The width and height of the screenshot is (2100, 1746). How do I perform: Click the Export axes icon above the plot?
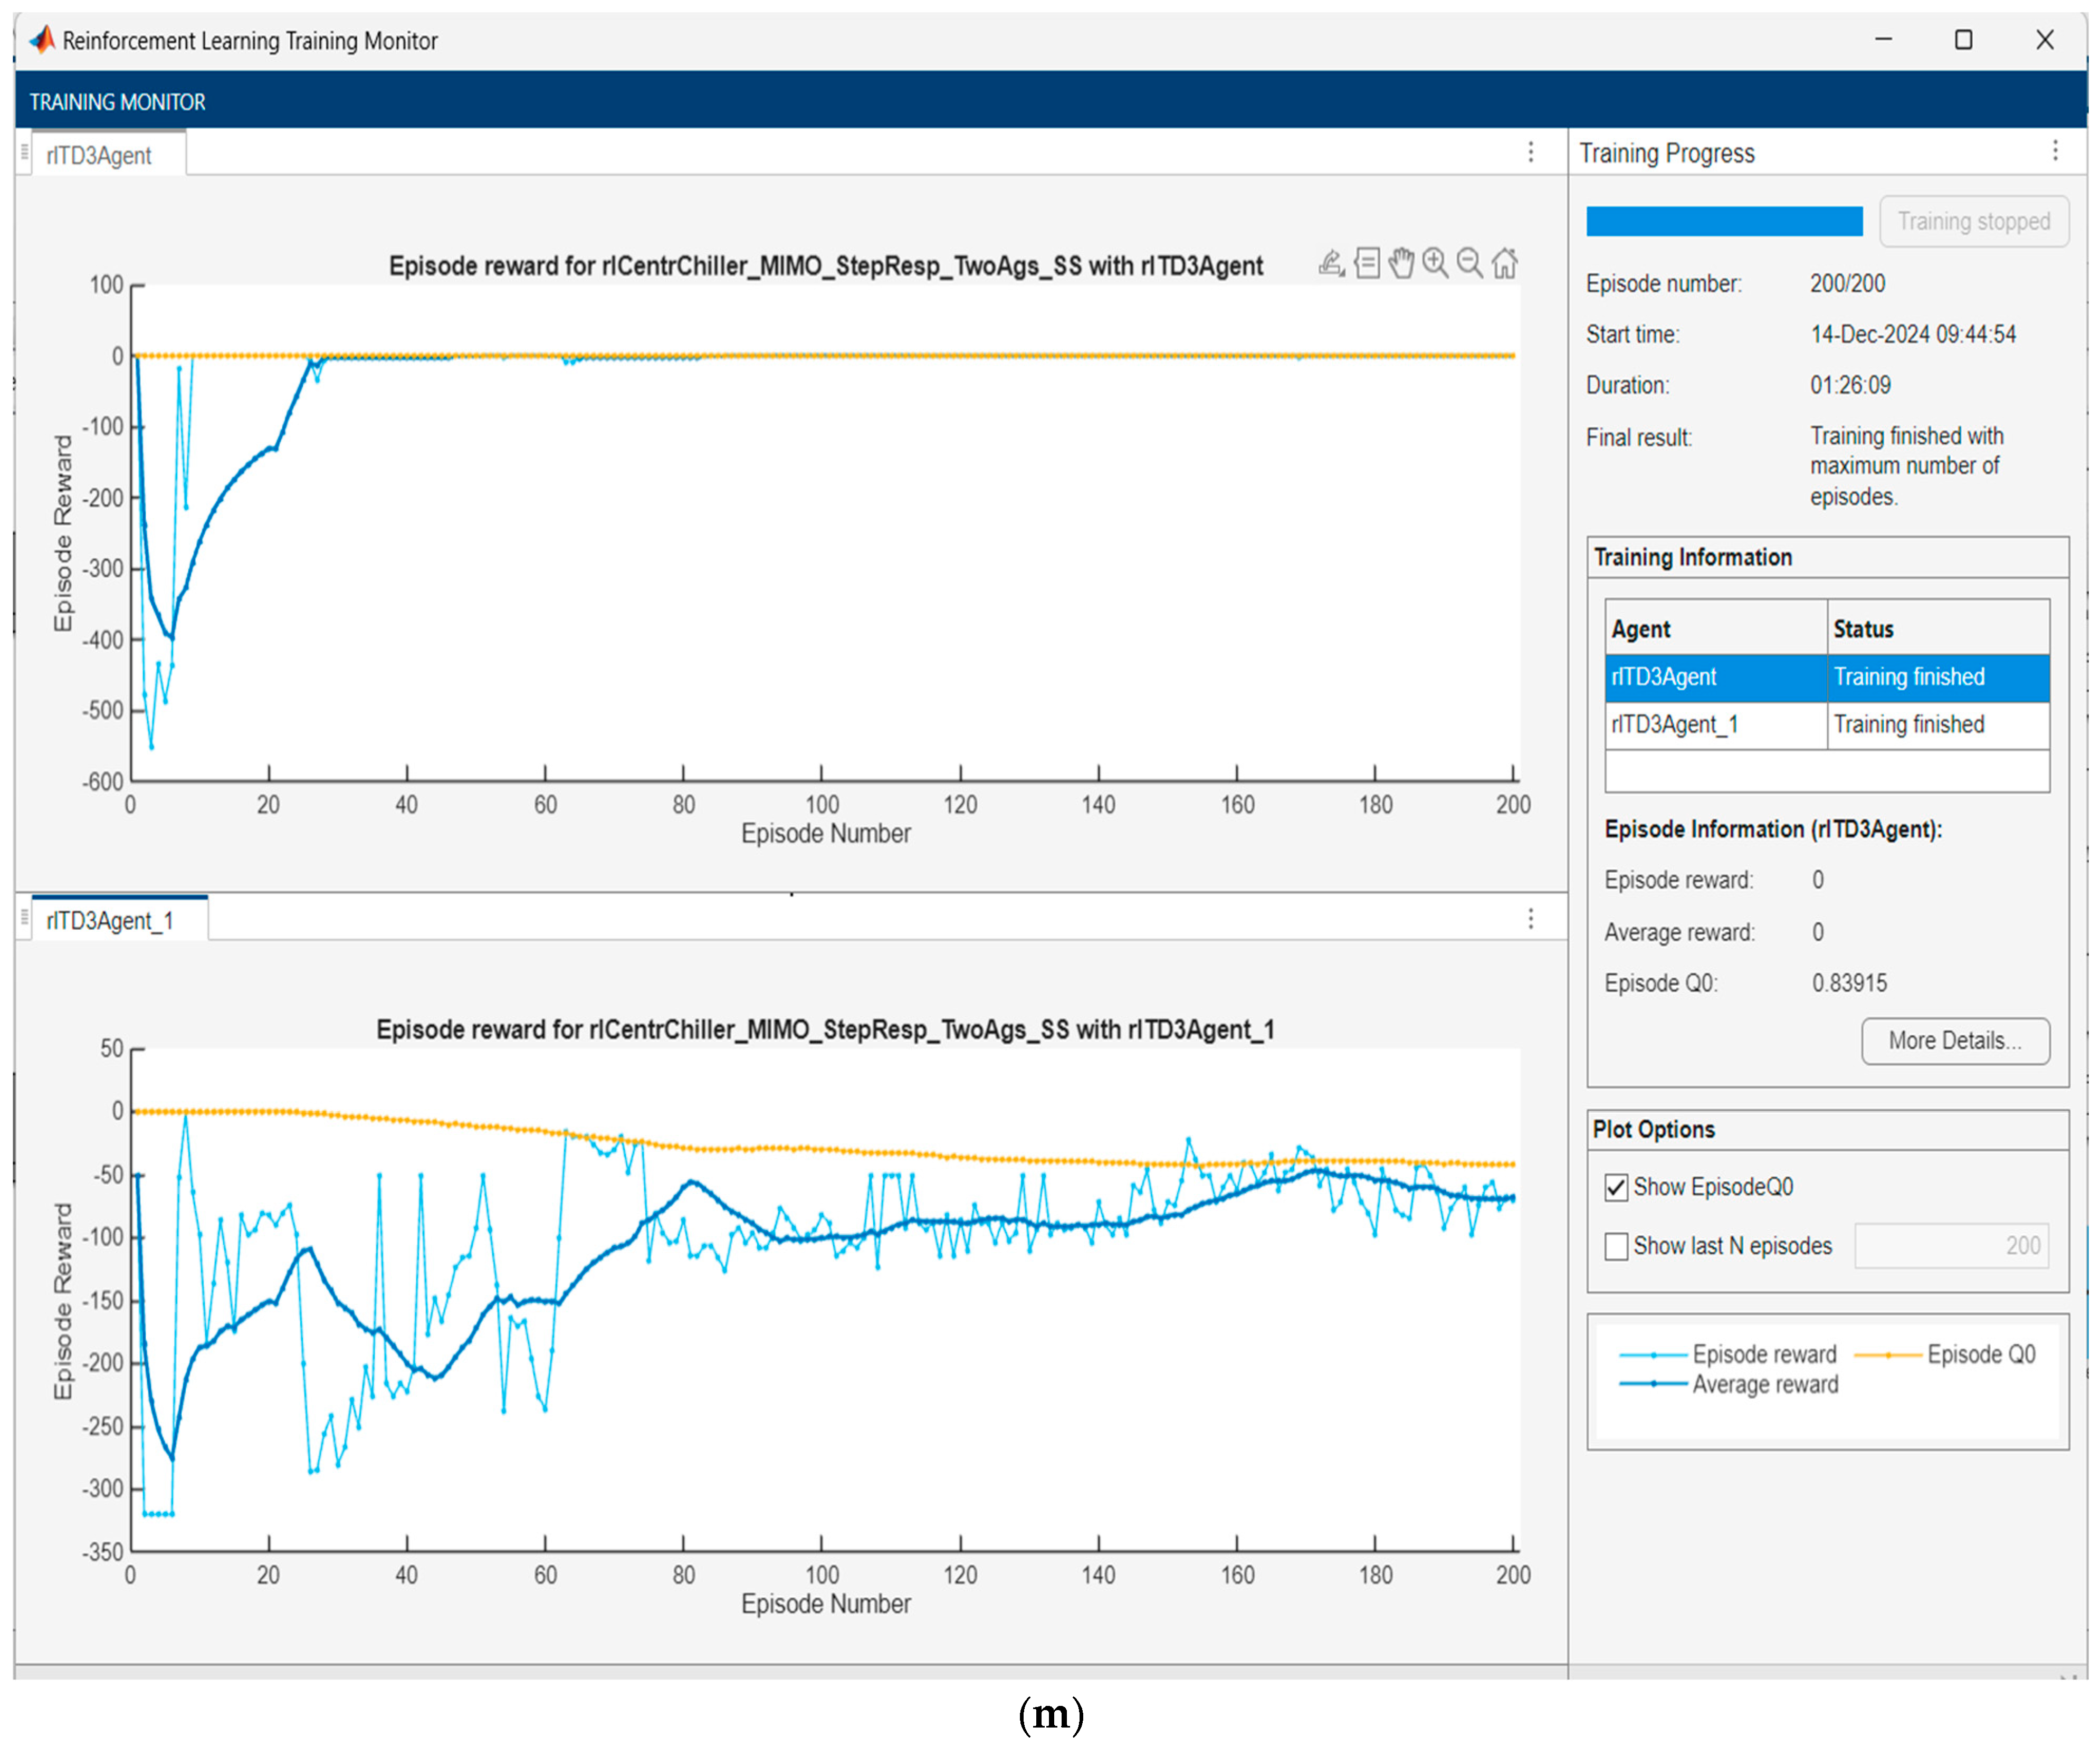[1331, 263]
